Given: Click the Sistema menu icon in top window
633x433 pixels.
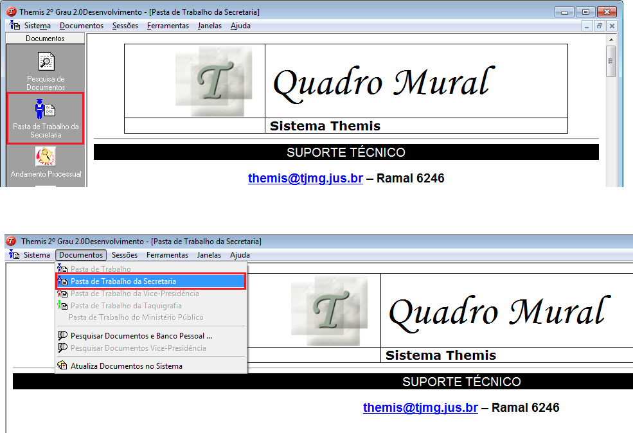Looking at the screenshot, I should point(15,26).
